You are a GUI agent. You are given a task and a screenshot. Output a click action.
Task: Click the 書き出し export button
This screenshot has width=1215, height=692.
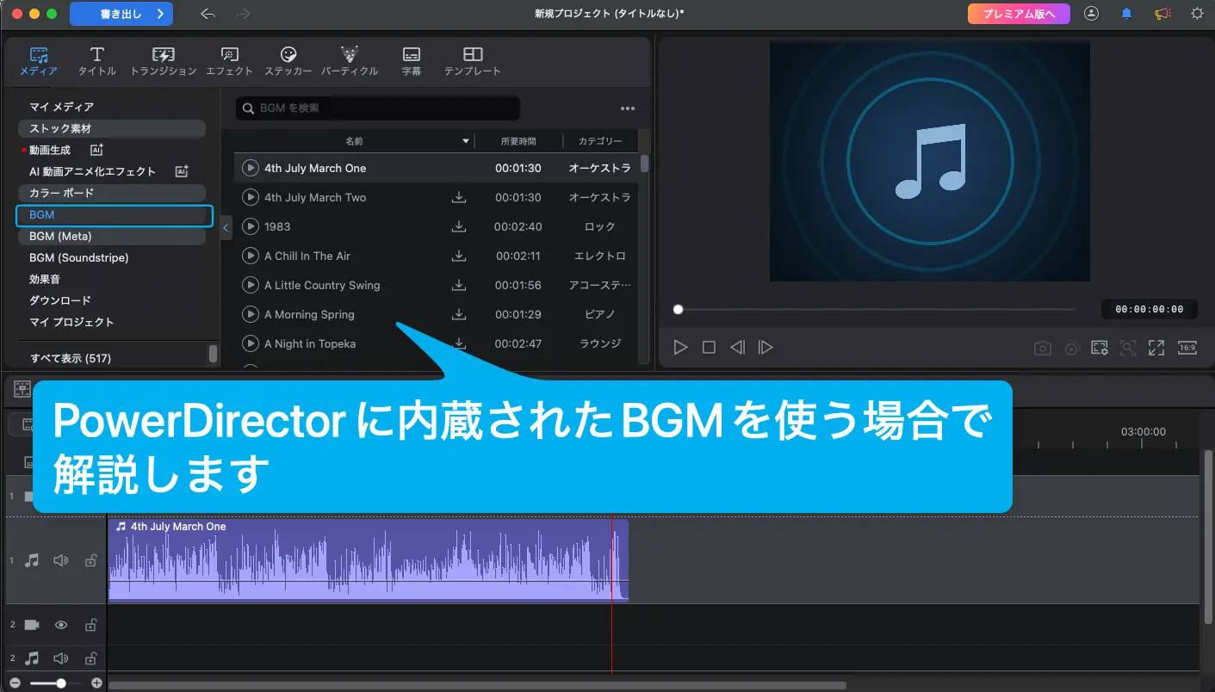coord(121,14)
